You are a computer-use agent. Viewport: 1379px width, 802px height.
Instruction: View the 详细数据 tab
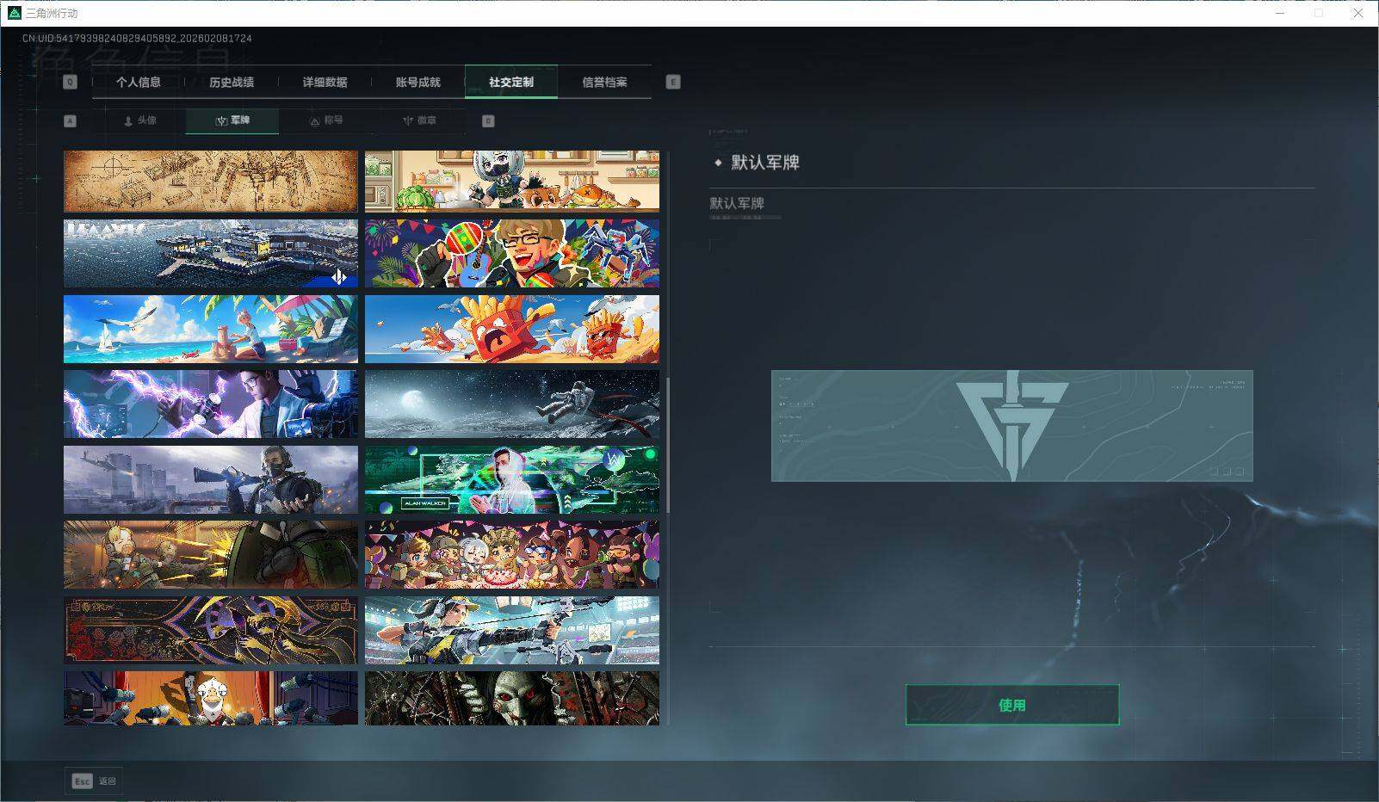click(325, 82)
